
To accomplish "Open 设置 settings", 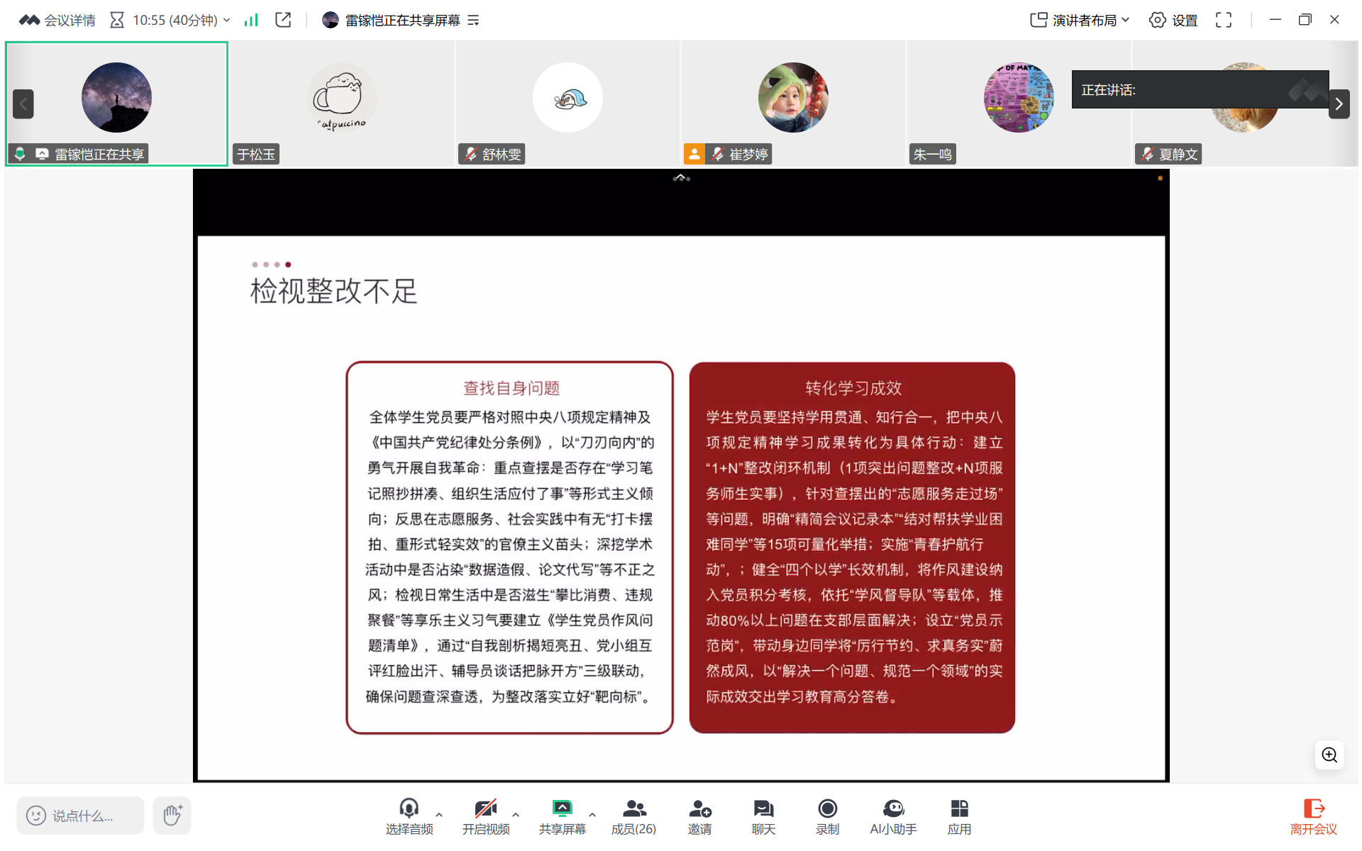I will (x=1173, y=20).
